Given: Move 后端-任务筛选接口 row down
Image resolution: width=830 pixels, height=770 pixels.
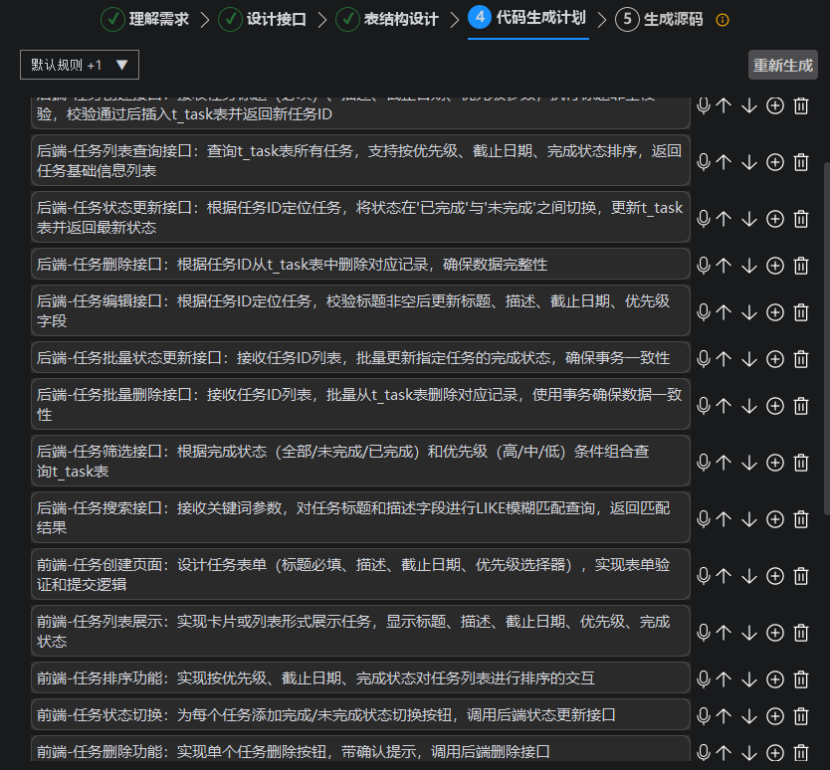Looking at the screenshot, I should tap(749, 462).
